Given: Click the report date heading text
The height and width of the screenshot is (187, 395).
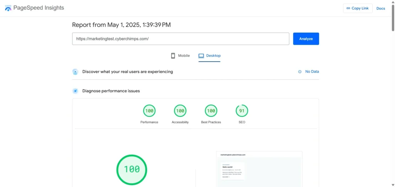Looking at the screenshot, I should coord(122,25).
